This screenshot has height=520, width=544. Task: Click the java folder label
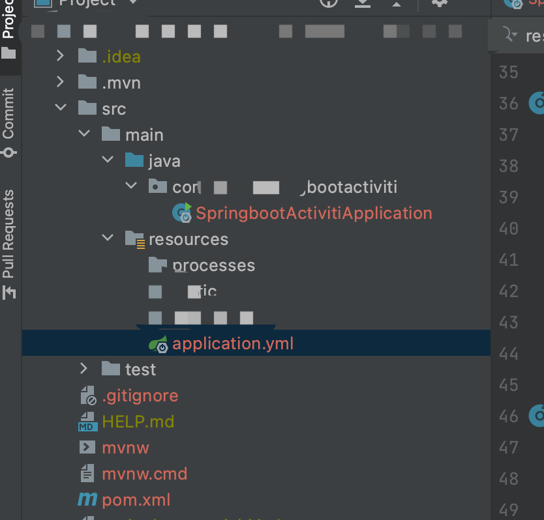click(164, 161)
